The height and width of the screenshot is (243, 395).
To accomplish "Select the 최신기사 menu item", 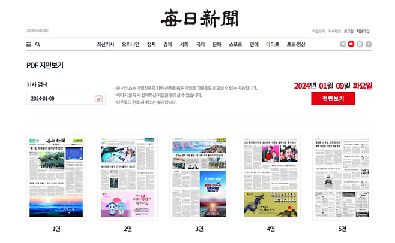I will (106, 44).
